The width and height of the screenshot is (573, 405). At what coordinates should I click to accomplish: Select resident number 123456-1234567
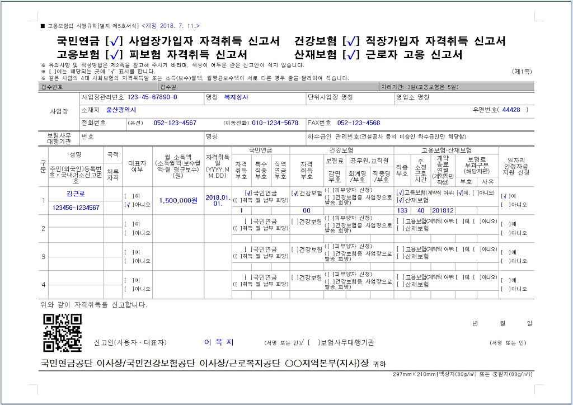[x=76, y=208]
